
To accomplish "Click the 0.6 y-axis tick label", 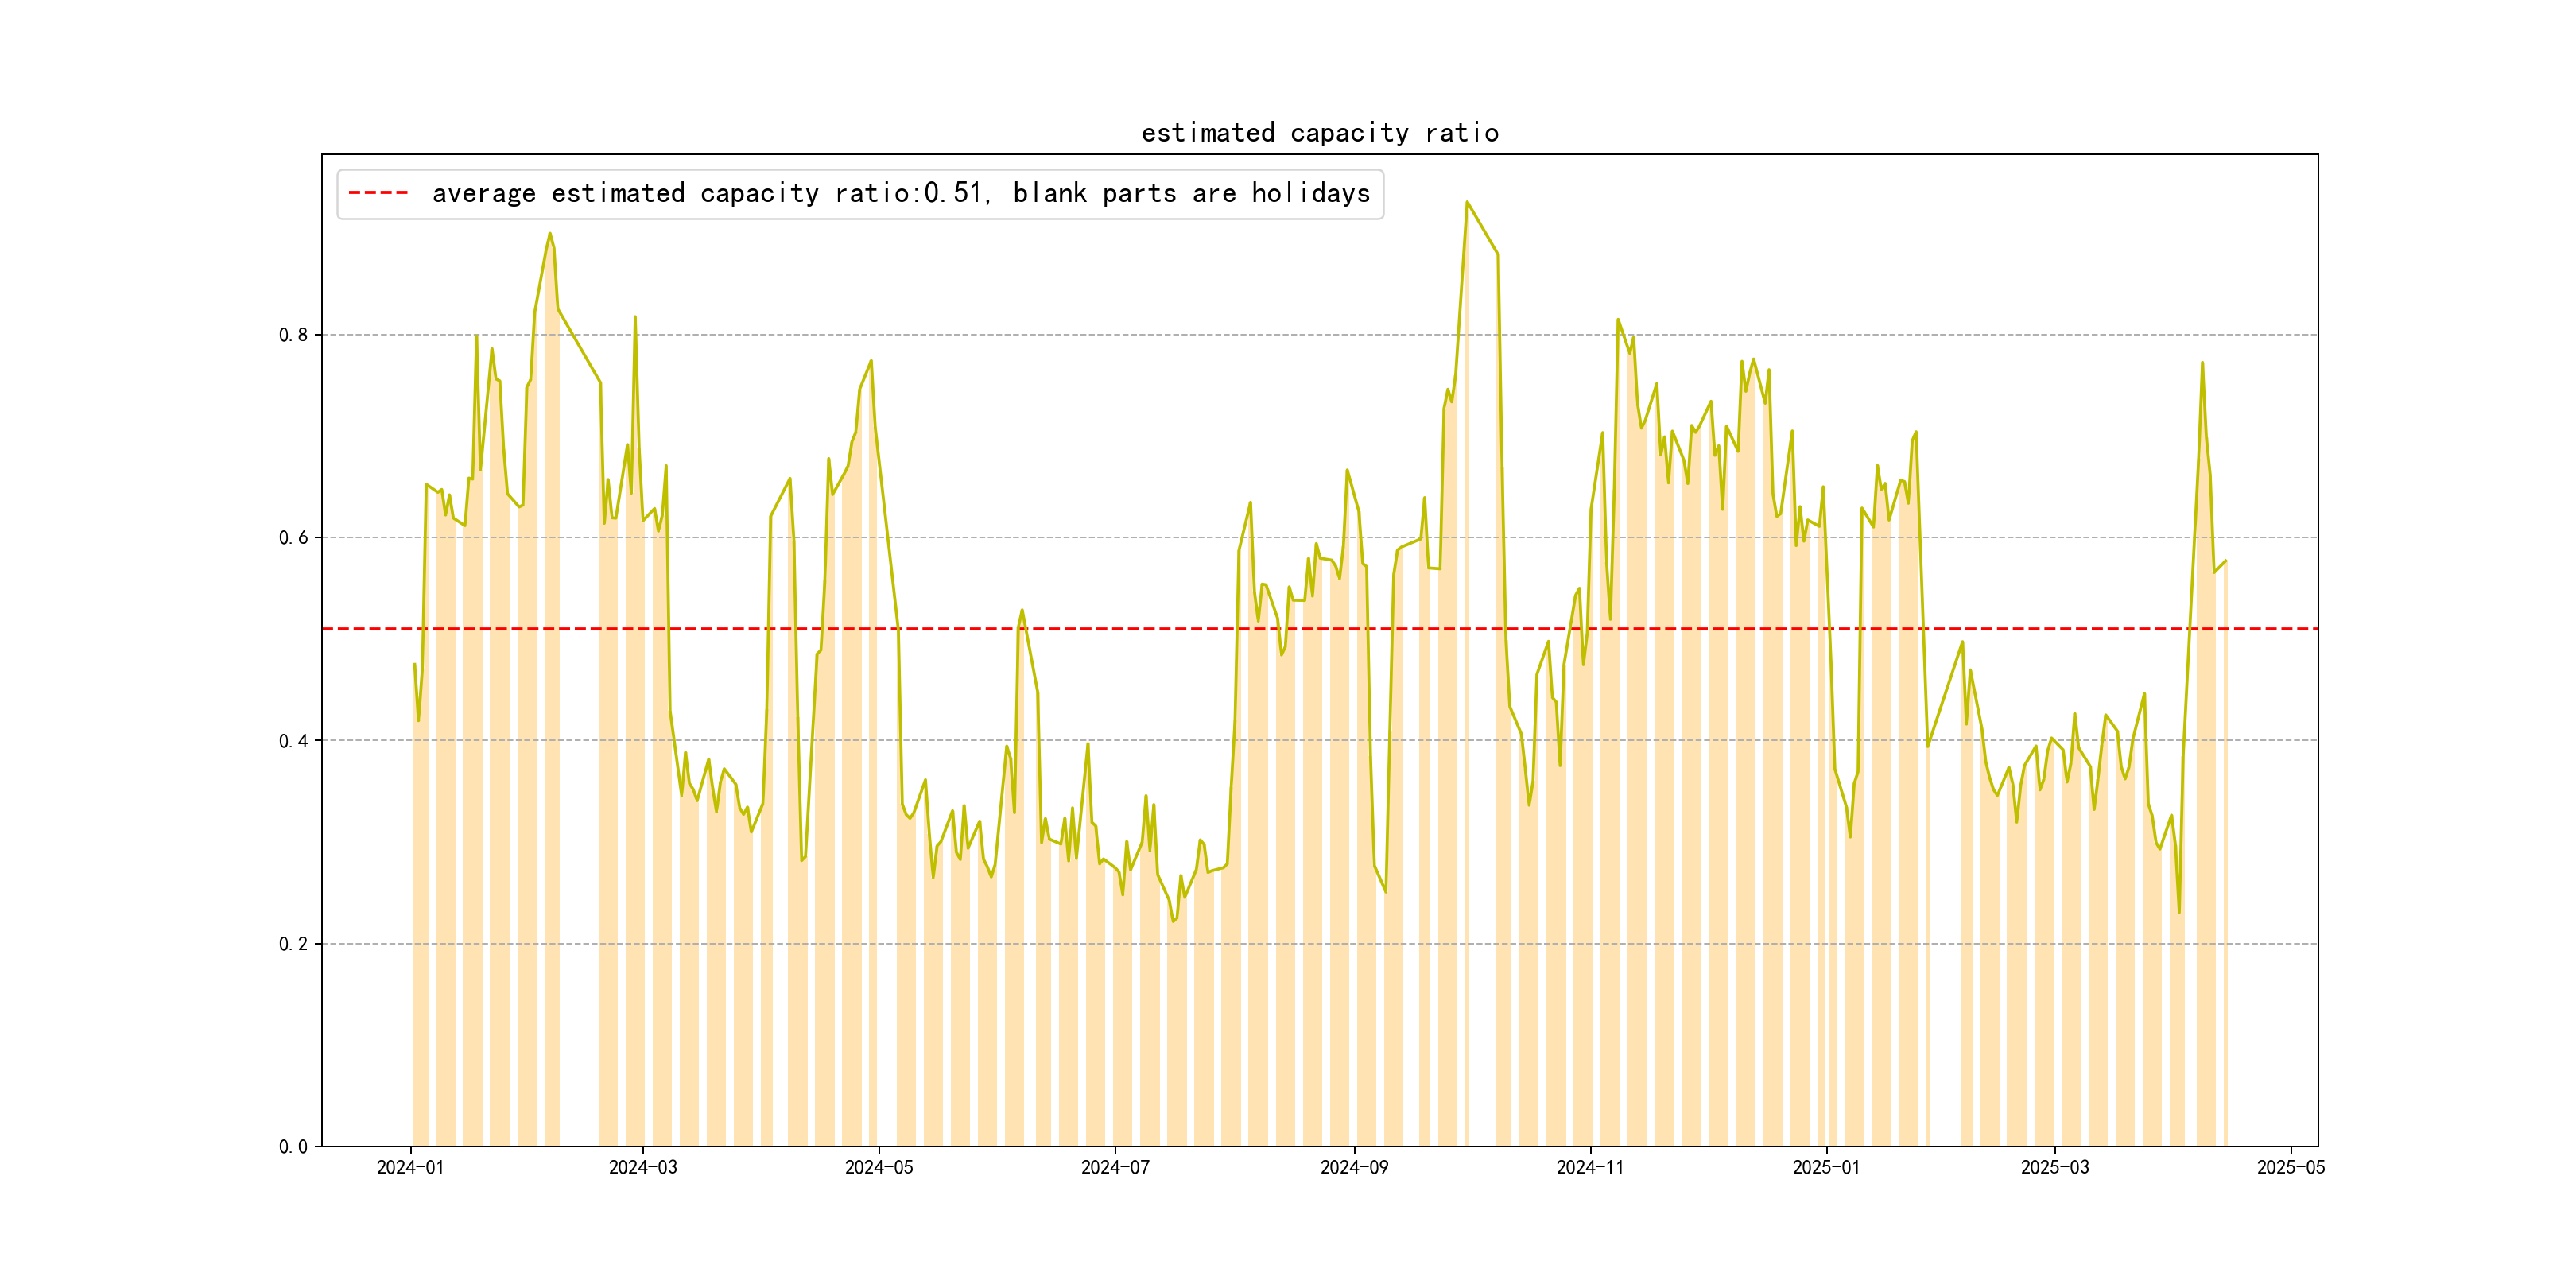I will pos(293,538).
